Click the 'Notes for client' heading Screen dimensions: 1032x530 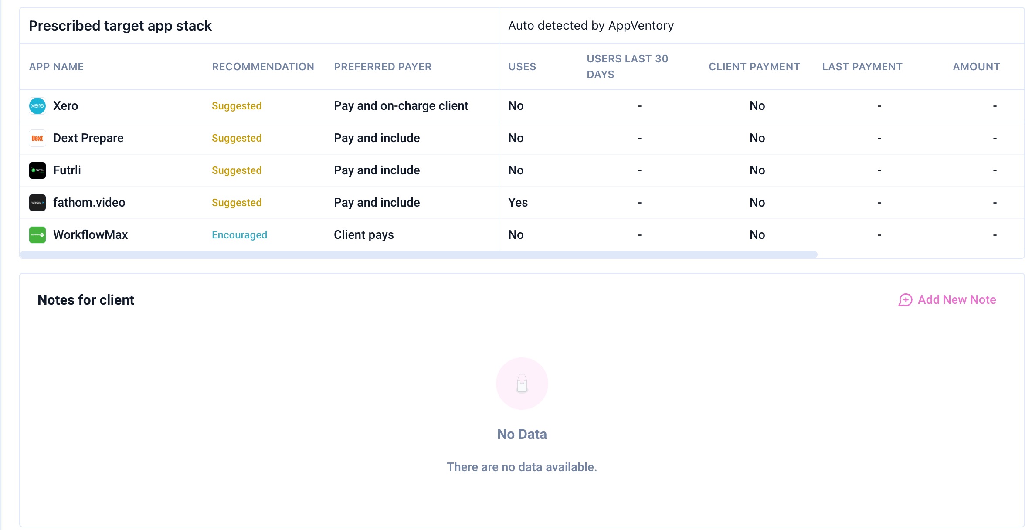tap(86, 300)
